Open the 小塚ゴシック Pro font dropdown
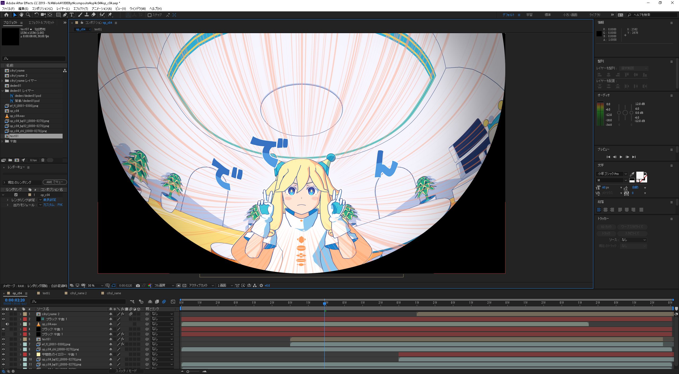This screenshot has height=374, width=679. pos(612,174)
